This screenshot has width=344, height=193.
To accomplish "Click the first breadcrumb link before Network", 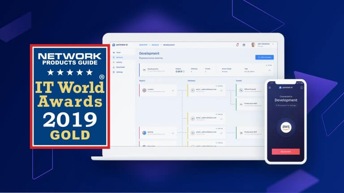I will pos(143,45).
